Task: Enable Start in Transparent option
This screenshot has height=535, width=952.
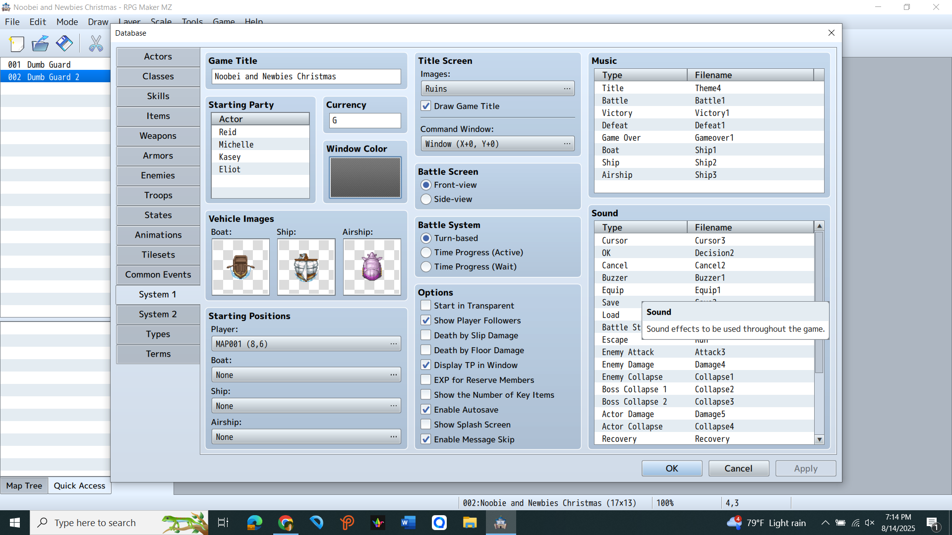Action: click(x=426, y=306)
